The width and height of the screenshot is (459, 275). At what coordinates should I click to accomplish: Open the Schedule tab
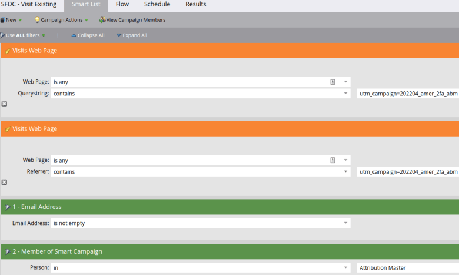coord(157,4)
